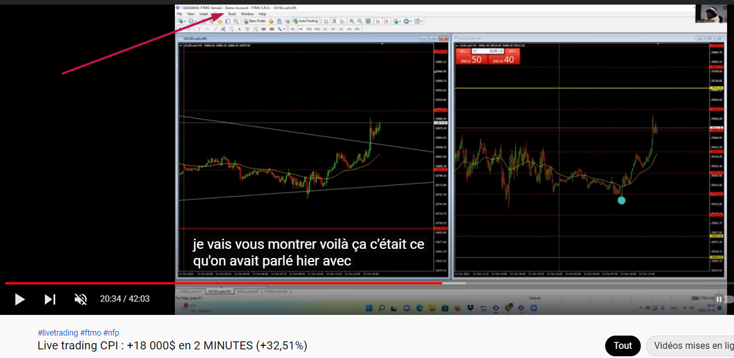734x358 pixels.
Task: Tile chart windows icon
Action: 368,21
